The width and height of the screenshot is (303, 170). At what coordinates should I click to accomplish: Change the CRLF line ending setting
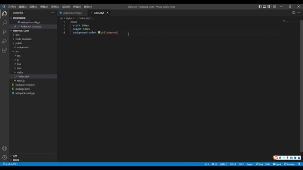pyautogui.click(x=241, y=164)
